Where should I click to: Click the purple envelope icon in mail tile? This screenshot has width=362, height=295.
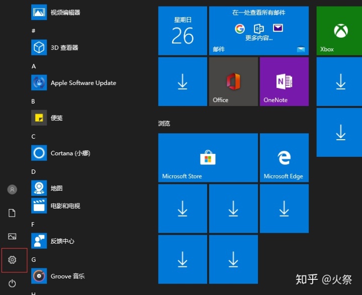click(278, 28)
